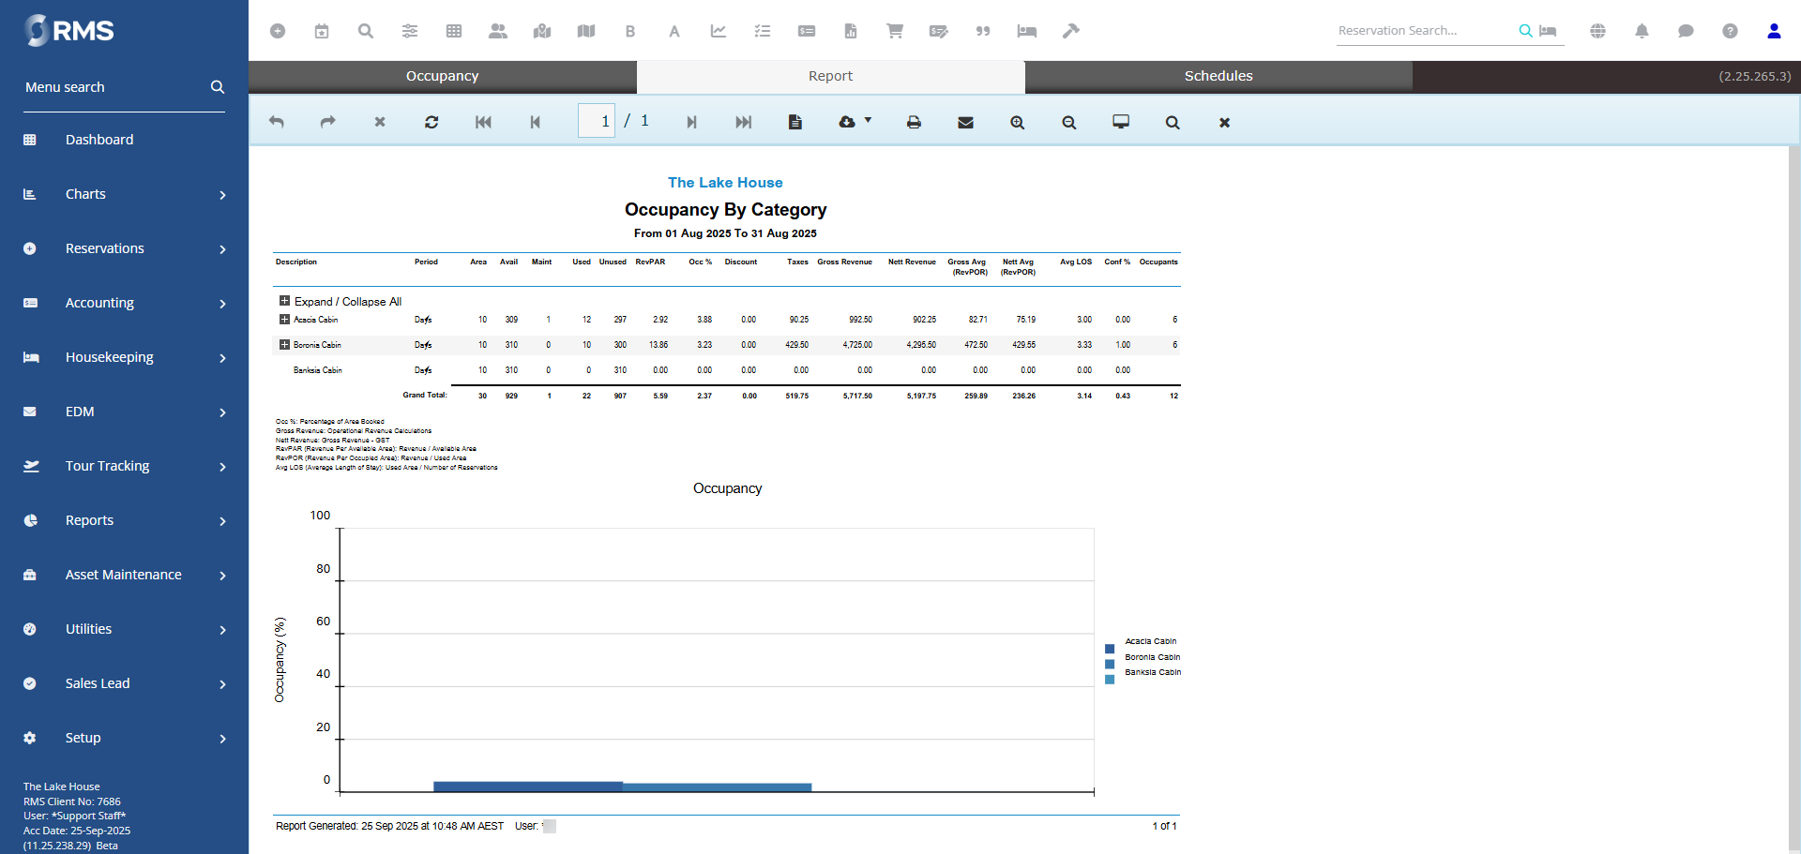Open the quotes icon in top toolbar
Screen dimensions: 1801x854
(983, 31)
